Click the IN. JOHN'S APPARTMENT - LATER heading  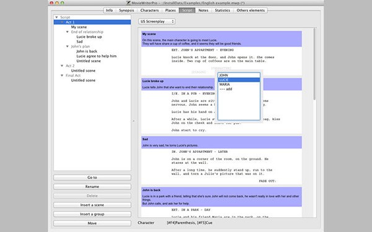coord(200,152)
